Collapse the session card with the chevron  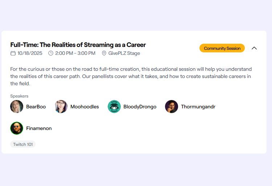[x=254, y=48]
